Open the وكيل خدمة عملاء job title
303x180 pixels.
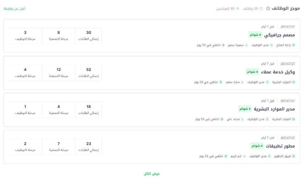(278, 72)
